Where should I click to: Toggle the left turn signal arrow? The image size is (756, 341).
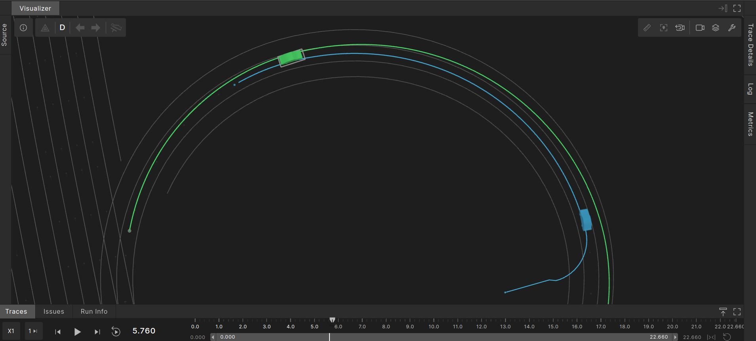click(80, 28)
